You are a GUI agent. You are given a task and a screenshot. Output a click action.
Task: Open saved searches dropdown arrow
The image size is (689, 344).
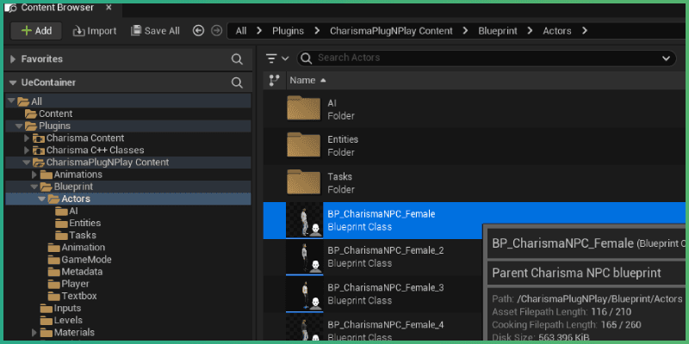[666, 58]
